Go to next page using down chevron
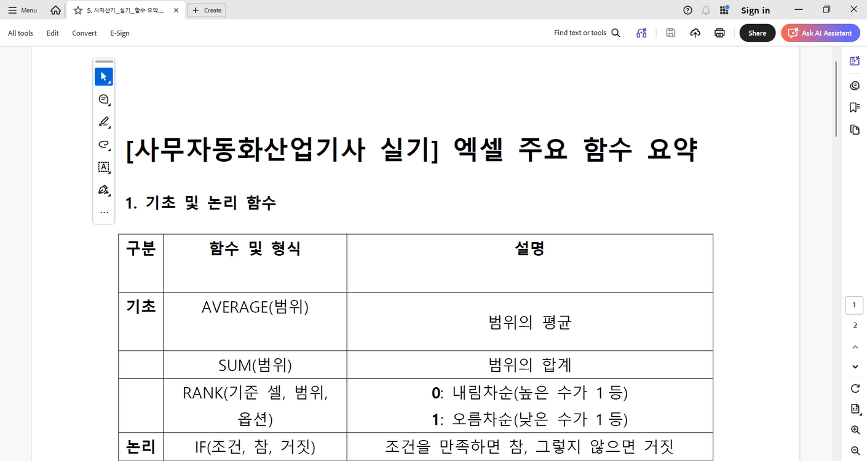The width and height of the screenshot is (867, 461). pyautogui.click(x=855, y=367)
